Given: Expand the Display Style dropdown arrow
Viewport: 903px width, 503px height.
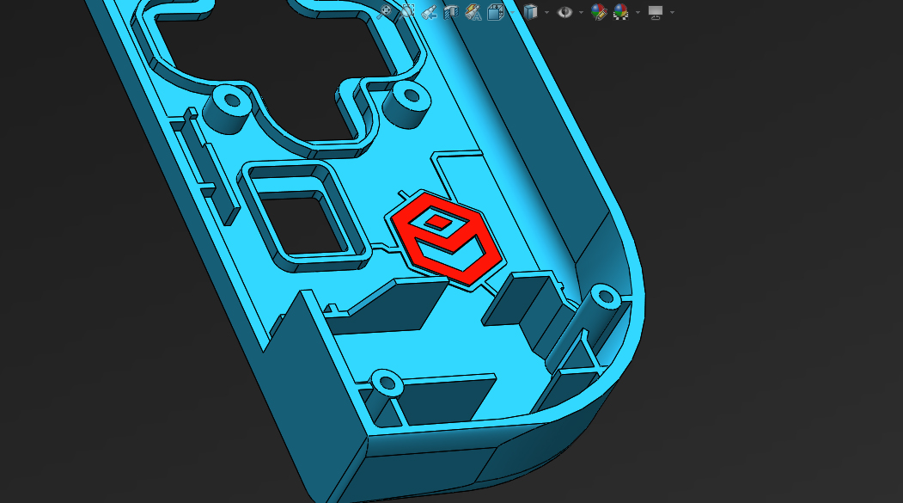Looking at the screenshot, I should [546, 12].
